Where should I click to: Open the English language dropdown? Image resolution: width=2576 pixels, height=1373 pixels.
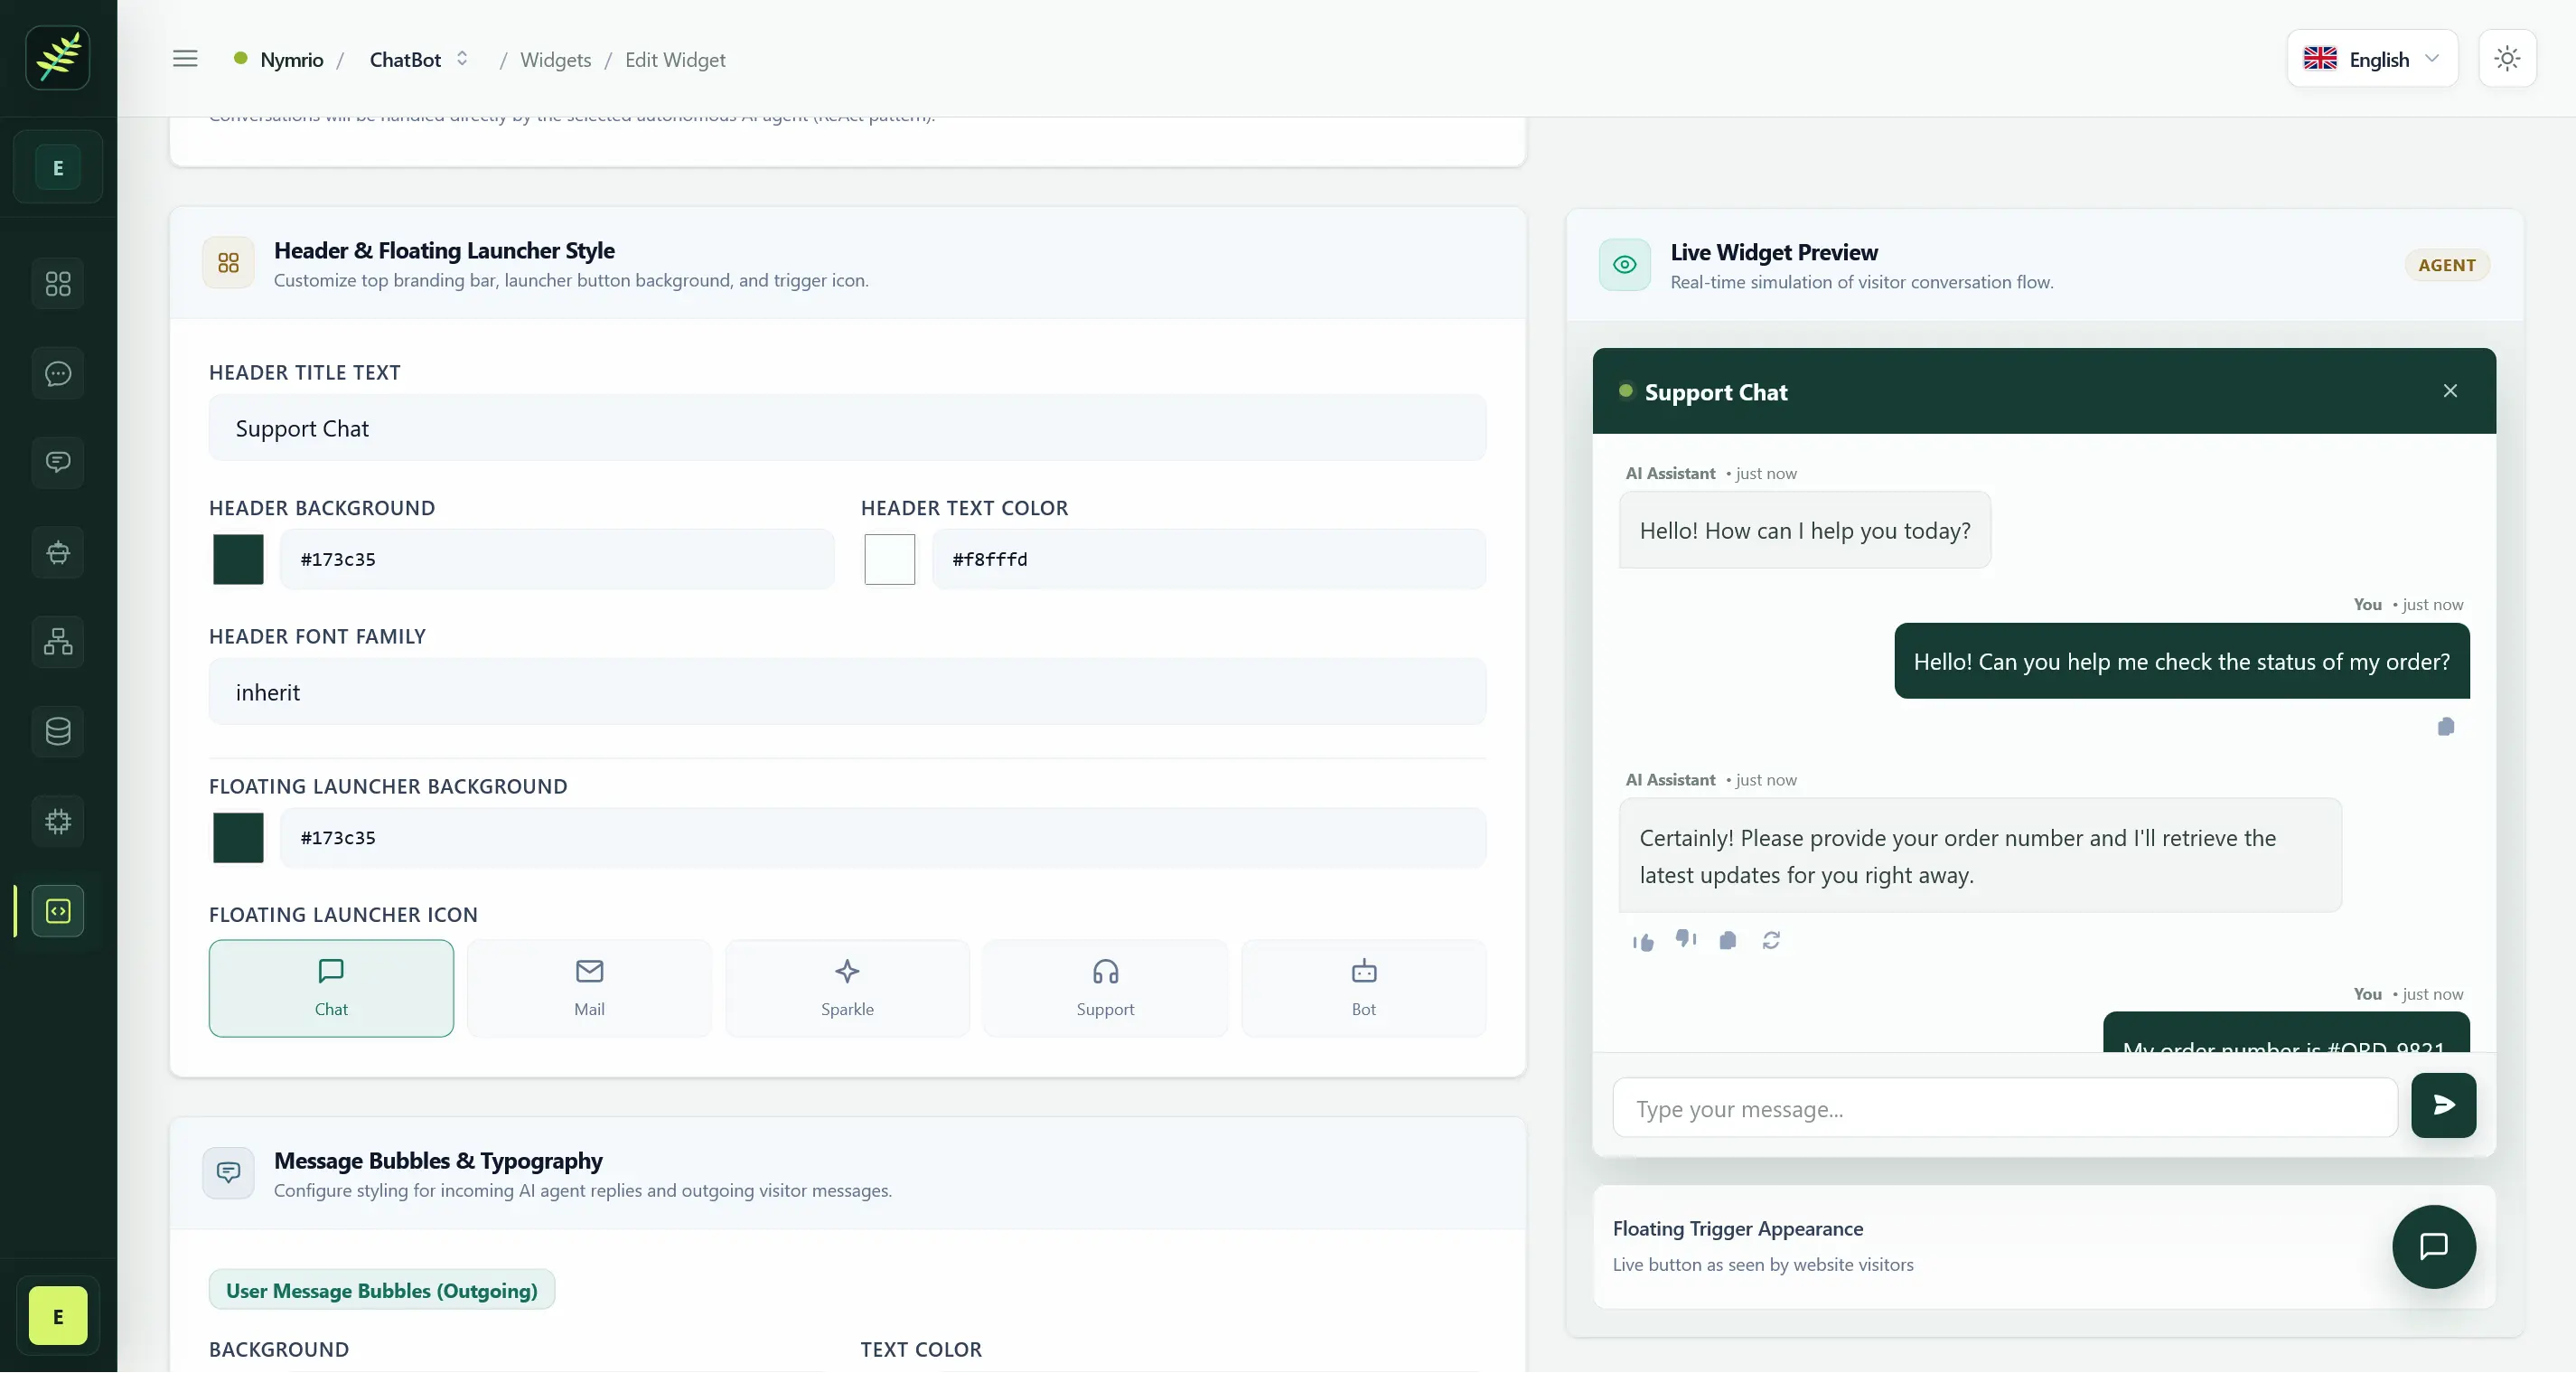click(x=2372, y=59)
